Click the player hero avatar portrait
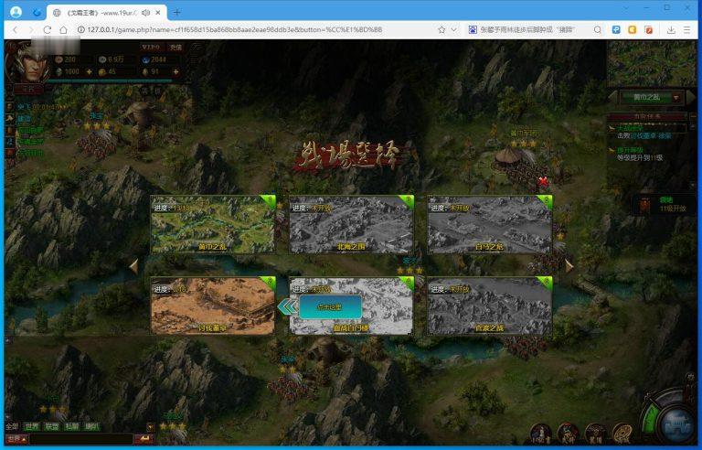The height and width of the screenshot is (450, 702). [27, 65]
